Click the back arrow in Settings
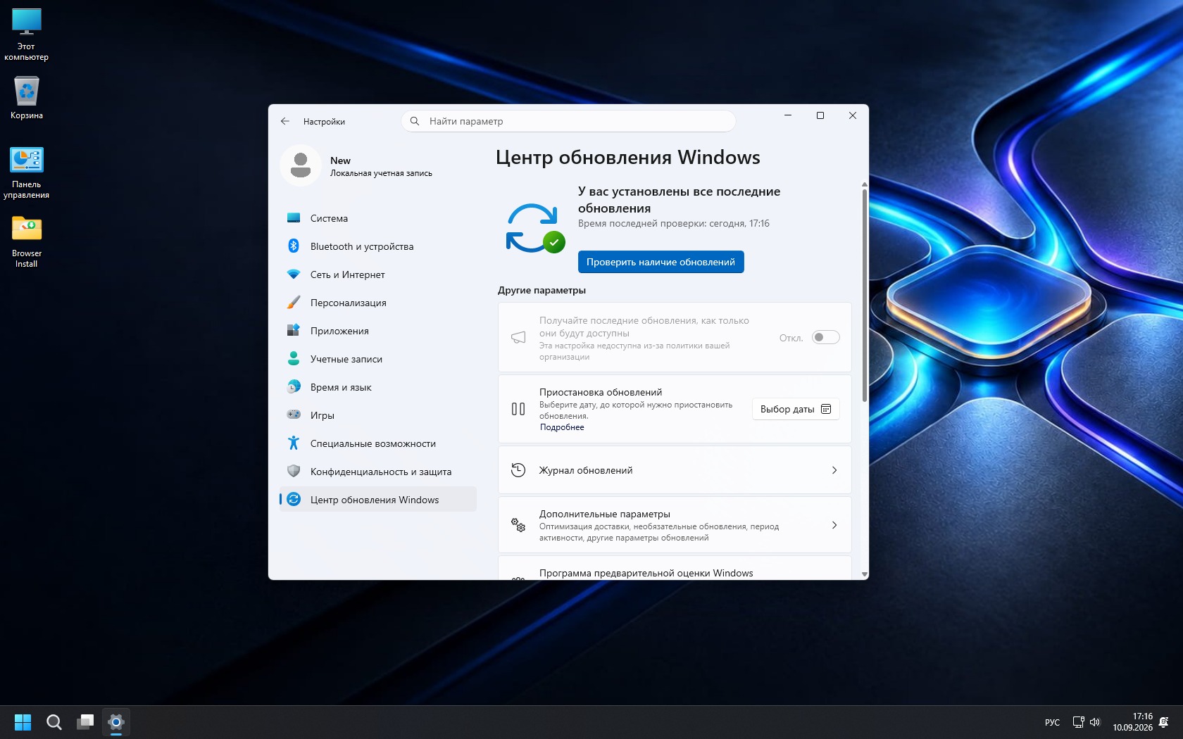 (285, 121)
